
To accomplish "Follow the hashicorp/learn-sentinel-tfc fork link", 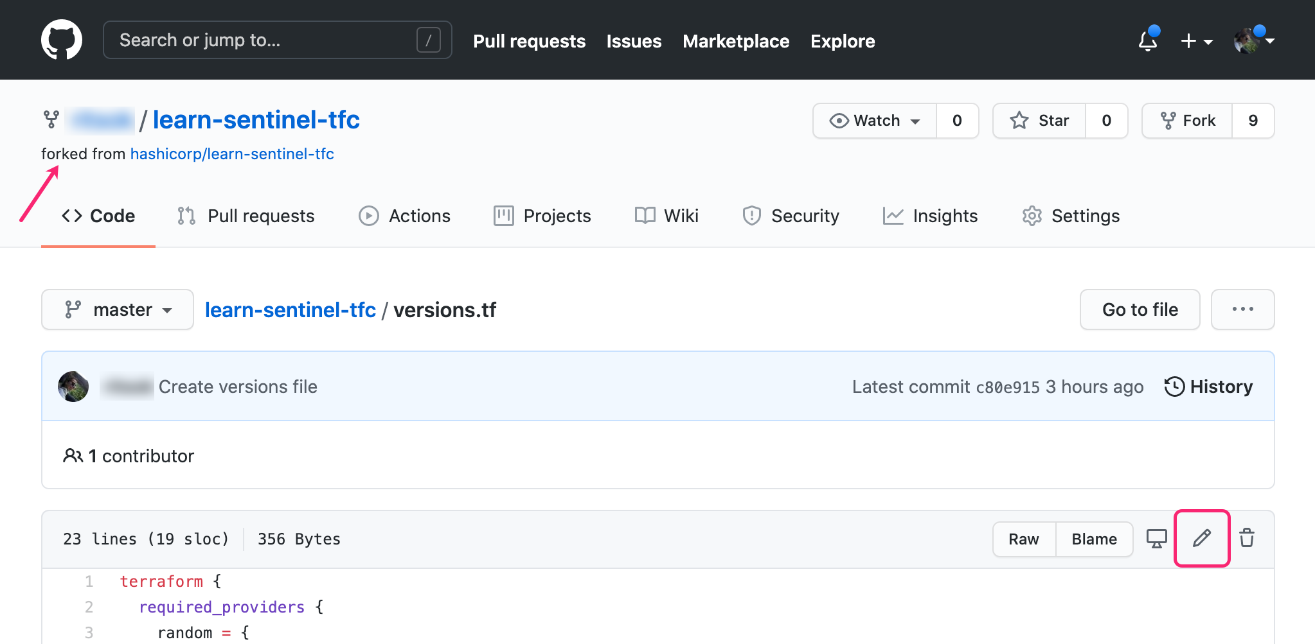I will click(232, 153).
